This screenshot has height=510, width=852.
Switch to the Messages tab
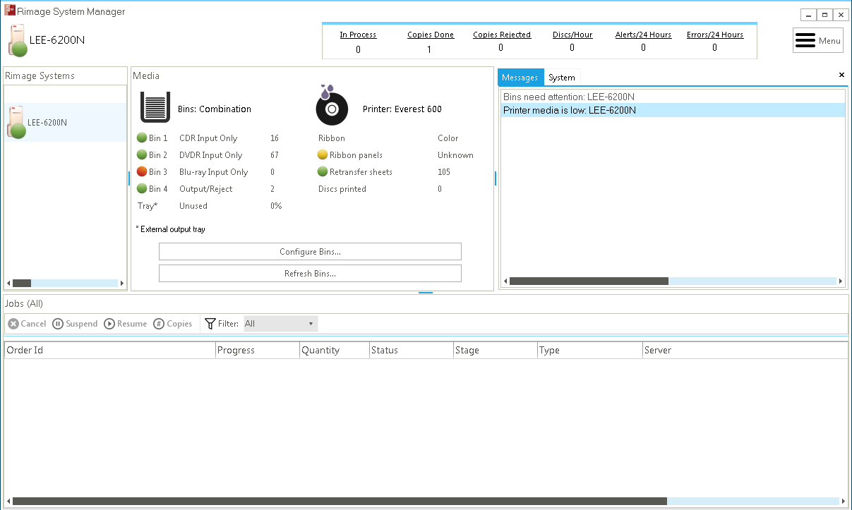pyautogui.click(x=520, y=78)
